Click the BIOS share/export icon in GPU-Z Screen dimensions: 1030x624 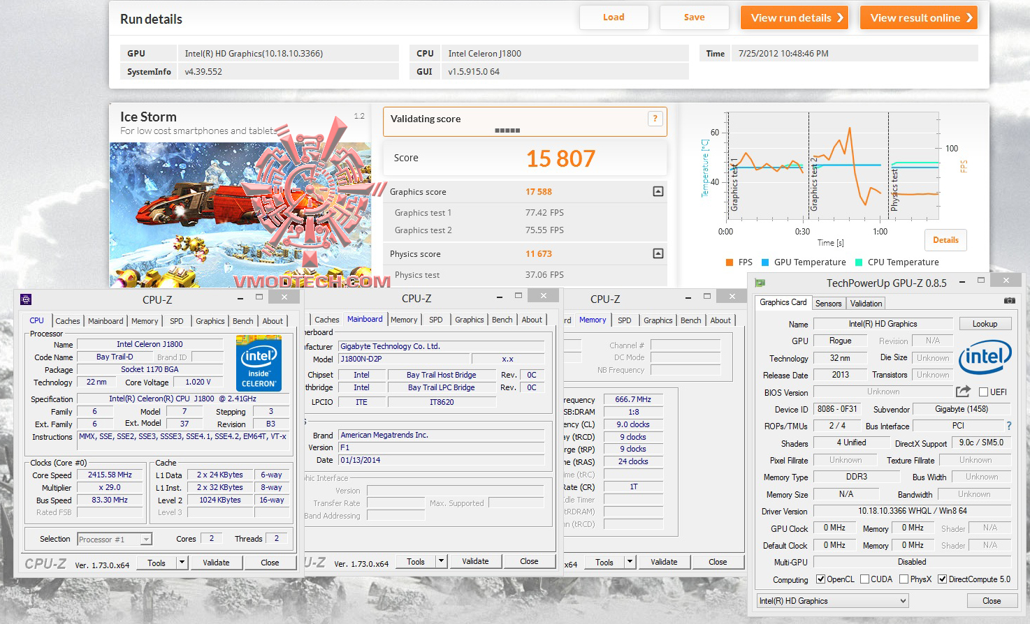coord(963,392)
